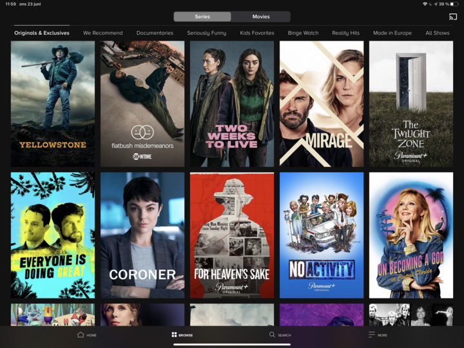Tap the date 'ons 23 juni'
Image resolution: width=464 pixels, height=348 pixels.
point(30,4)
